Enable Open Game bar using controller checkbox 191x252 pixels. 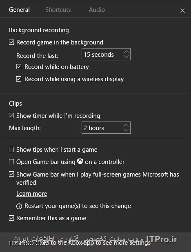point(11,161)
